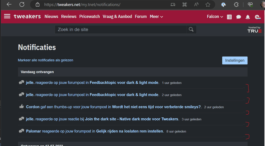Click the browser back arrow
265x146 pixels.
(9, 5)
